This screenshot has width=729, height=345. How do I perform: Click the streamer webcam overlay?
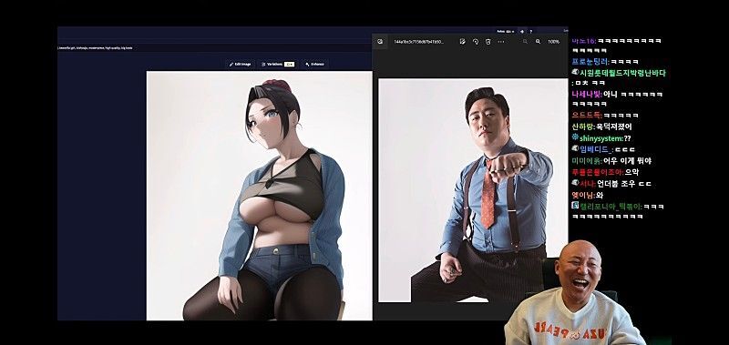coord(576,292)
